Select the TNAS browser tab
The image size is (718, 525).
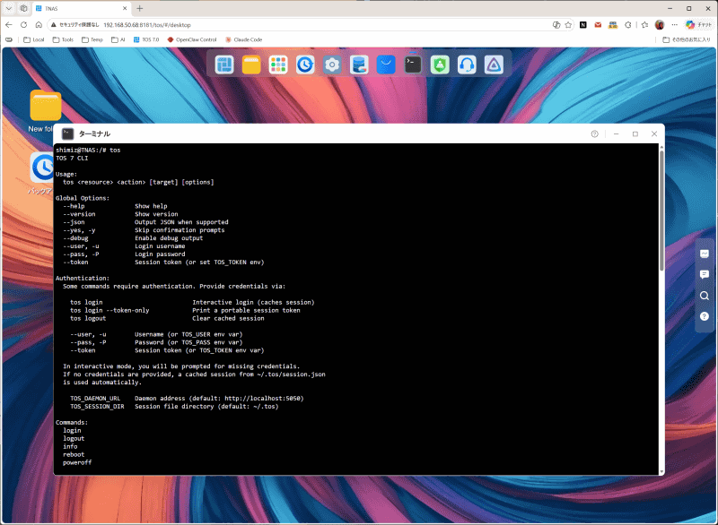[80, 8]
